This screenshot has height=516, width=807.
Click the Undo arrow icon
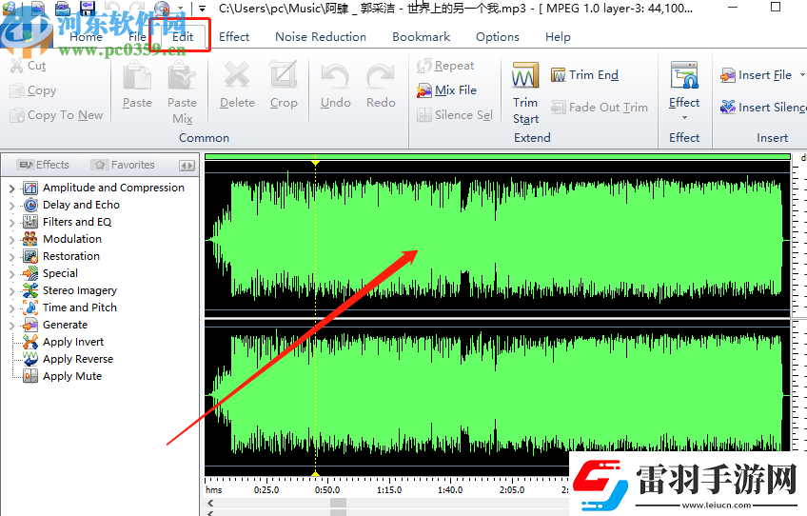[335, 77]
